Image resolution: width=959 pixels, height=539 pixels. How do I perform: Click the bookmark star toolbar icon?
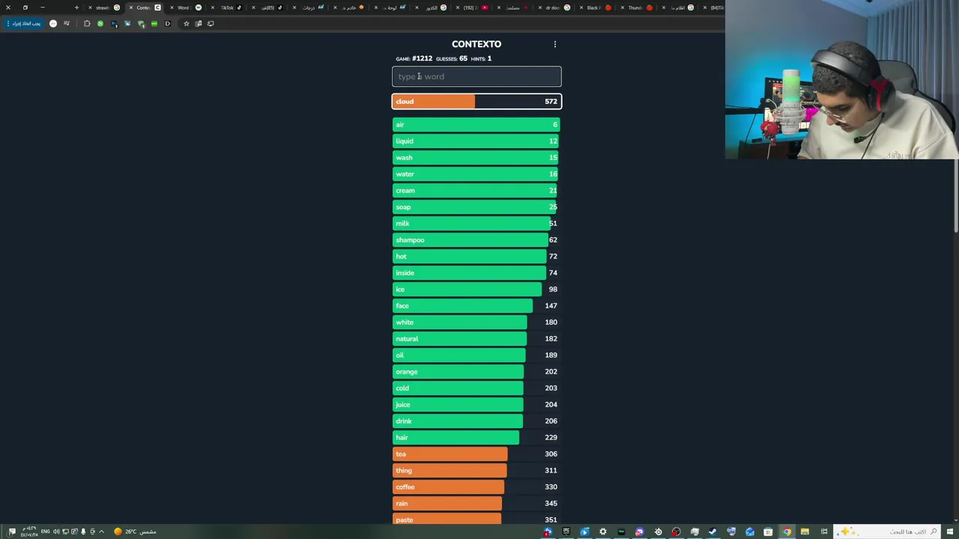pos(187,23)
